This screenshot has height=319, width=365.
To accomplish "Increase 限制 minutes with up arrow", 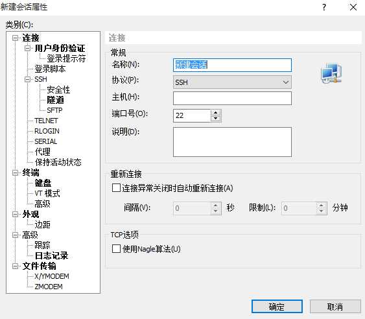I will pos(321,205).
